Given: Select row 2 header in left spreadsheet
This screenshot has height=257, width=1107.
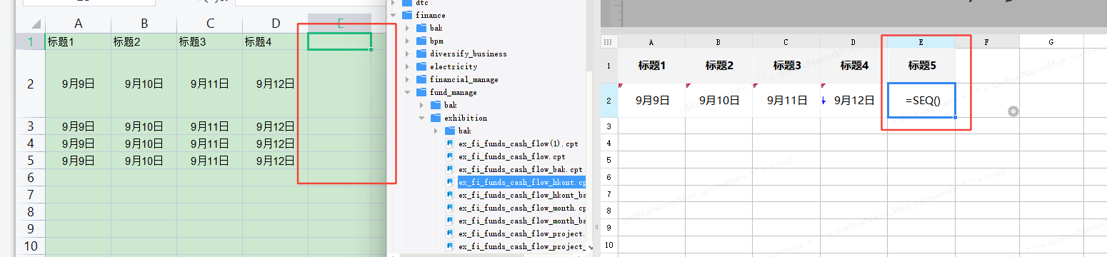Looking at the screenshot, I should tap(30, 84).
